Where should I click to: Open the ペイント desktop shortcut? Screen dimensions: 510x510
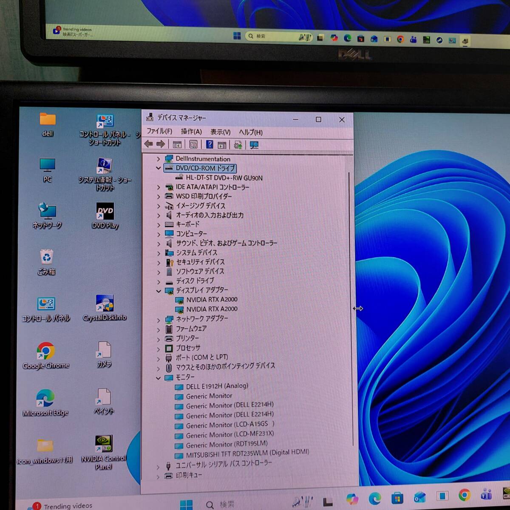point(104,401)
